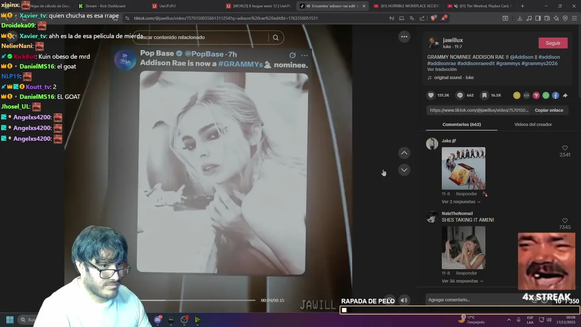Open the Stream - Kick Dashboard tab
Image resolution: width=581 pixels, height=327 pixels.
coord(105,6)
